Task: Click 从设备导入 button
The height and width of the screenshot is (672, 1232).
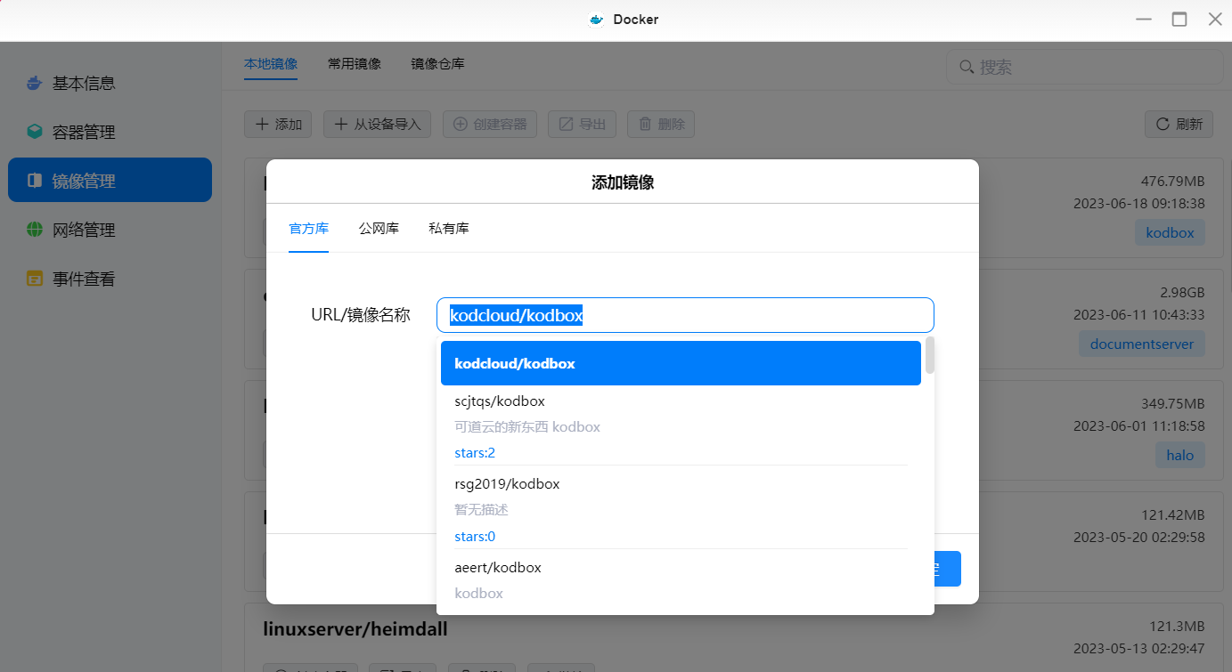Action: [x=377, y=125]
